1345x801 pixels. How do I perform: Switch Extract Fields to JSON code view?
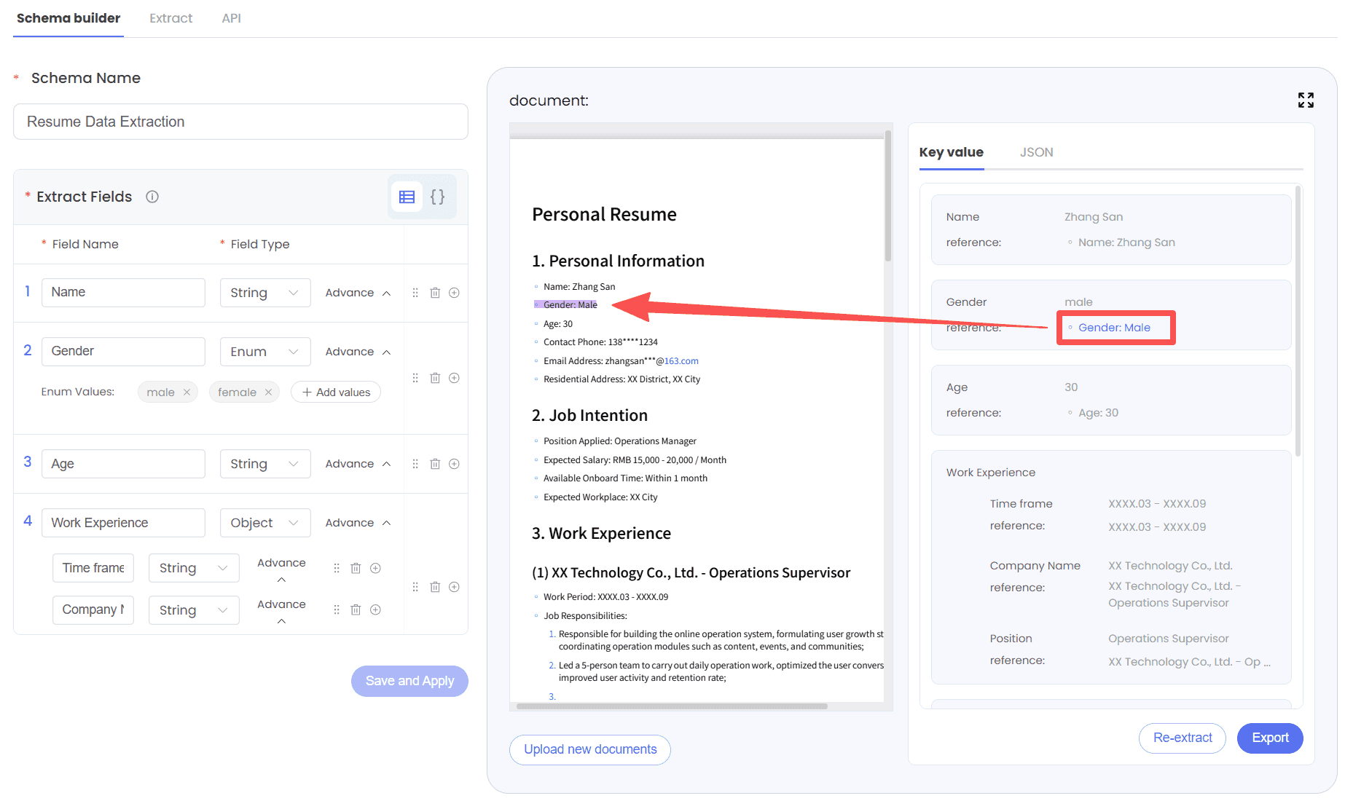tap(437, 197)
